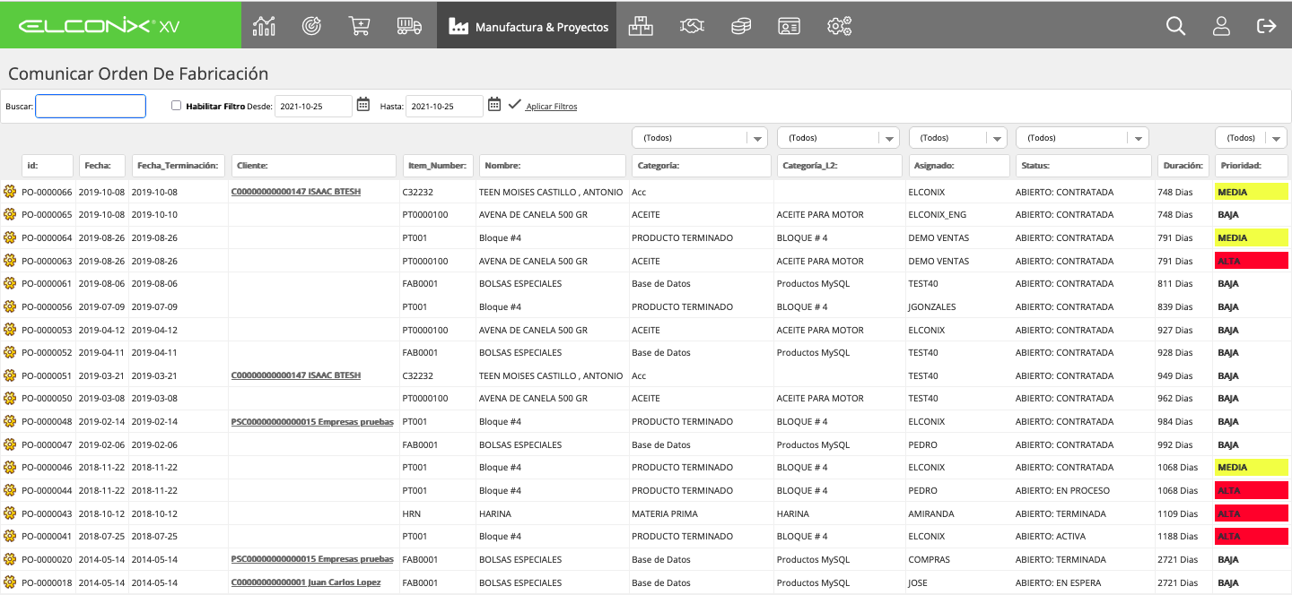Open Empresas pruebas link in row PO-0000048
This screenshot has height=595, width=1292.
pyautogui.click(x=312, y=421)
